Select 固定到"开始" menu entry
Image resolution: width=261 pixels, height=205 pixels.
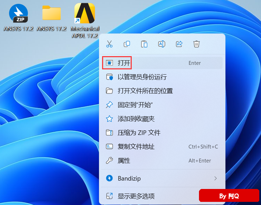(x=162, y=105)
